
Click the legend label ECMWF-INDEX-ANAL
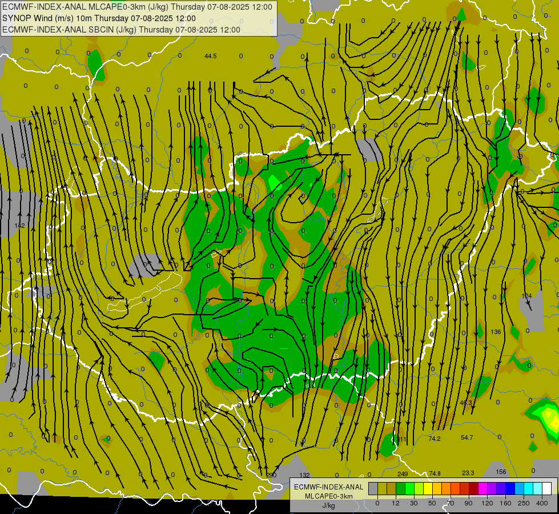click(x=329, y=487)
